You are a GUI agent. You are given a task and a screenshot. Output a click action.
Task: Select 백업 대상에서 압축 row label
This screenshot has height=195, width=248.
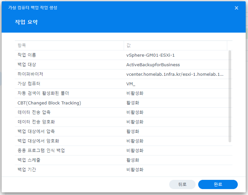click(36, 131)
